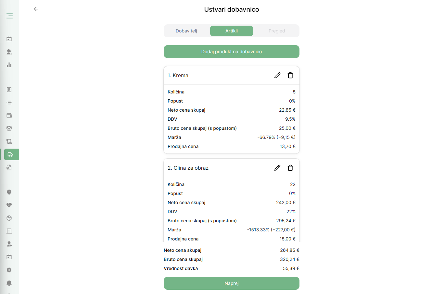Open the wallet icon in sidebar
Image resolution: width=444 pixels, height=294 pixels.
tap(9, 116)
